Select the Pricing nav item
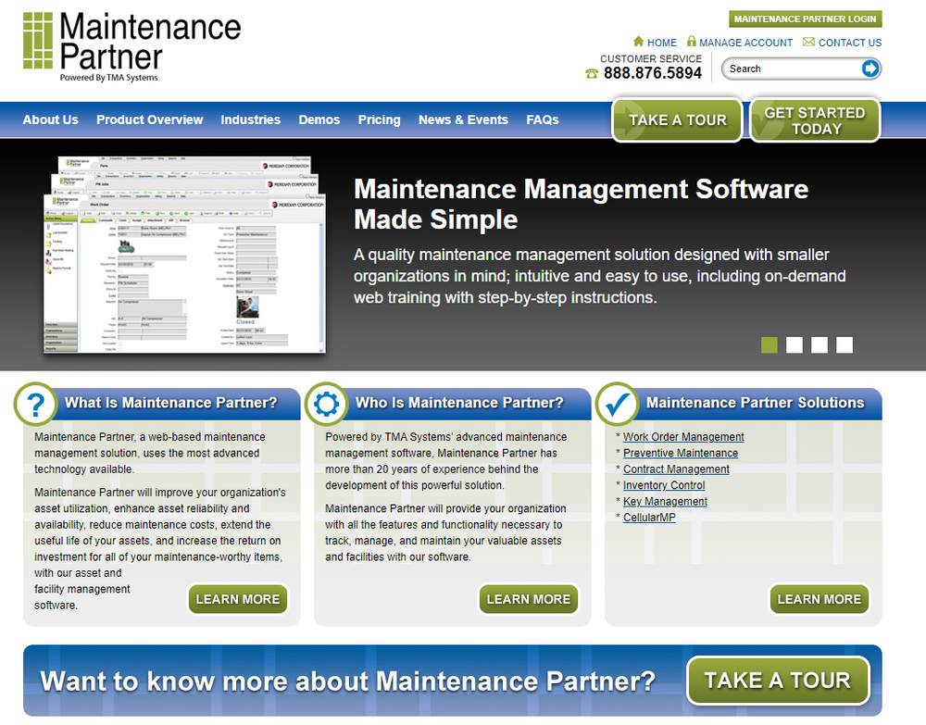 point(379,119)
